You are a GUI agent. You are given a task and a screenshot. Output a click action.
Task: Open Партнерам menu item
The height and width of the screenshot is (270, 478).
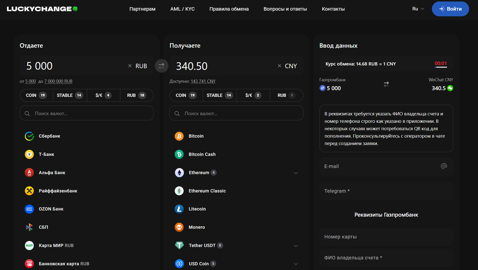pos(143,9)
